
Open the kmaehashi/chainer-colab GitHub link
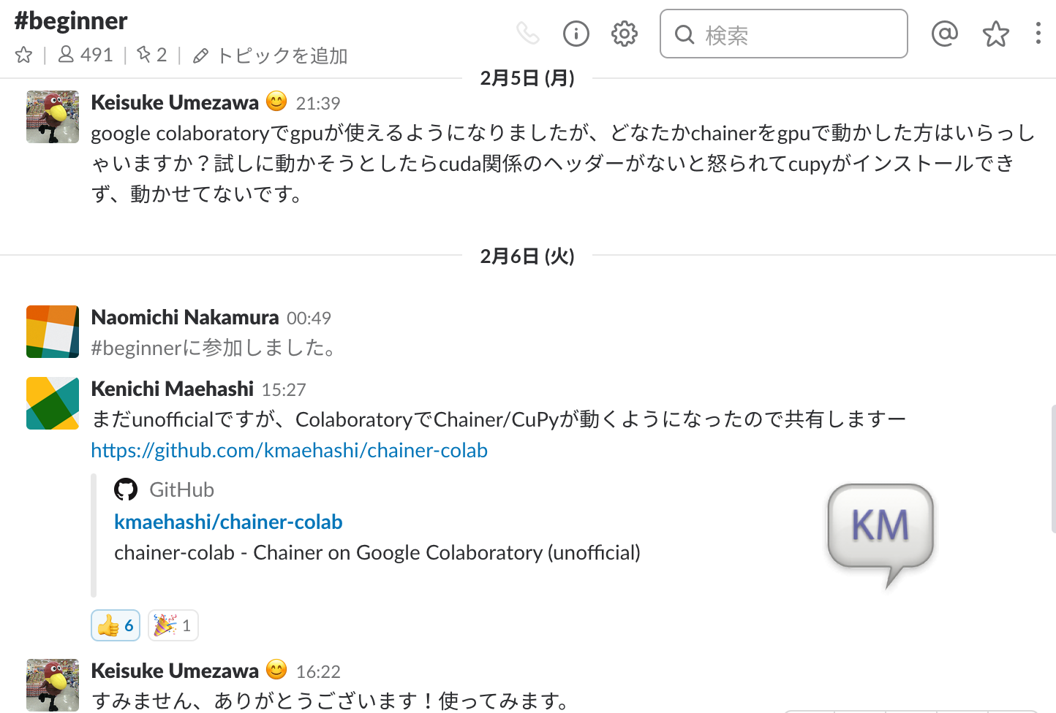pos(228,522)
